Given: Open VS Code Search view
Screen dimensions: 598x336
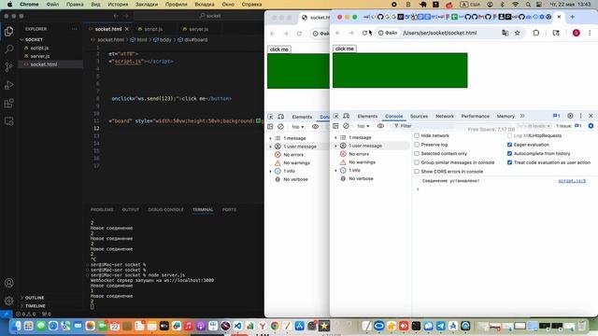Looking at the screenshot, I should click(x=8, y=49).
